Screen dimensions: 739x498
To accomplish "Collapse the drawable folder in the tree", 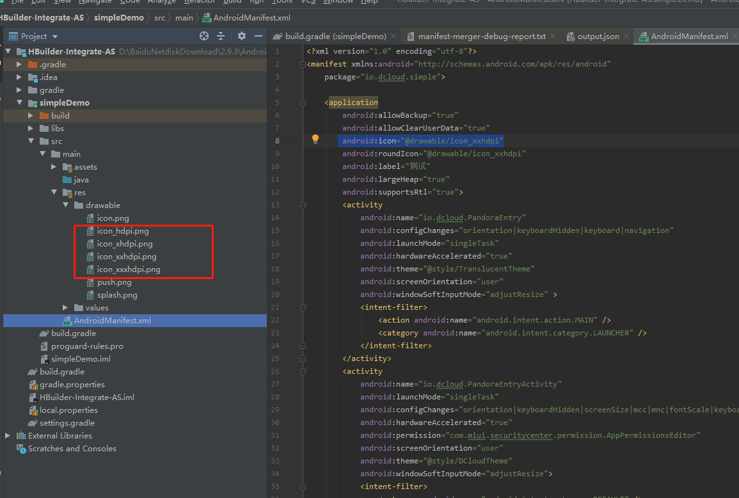I will click(66, 205).
